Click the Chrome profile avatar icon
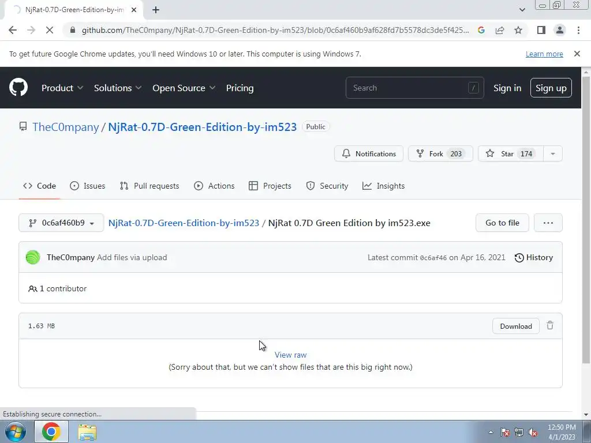This screenshot has height=443, width=591. 560,30
